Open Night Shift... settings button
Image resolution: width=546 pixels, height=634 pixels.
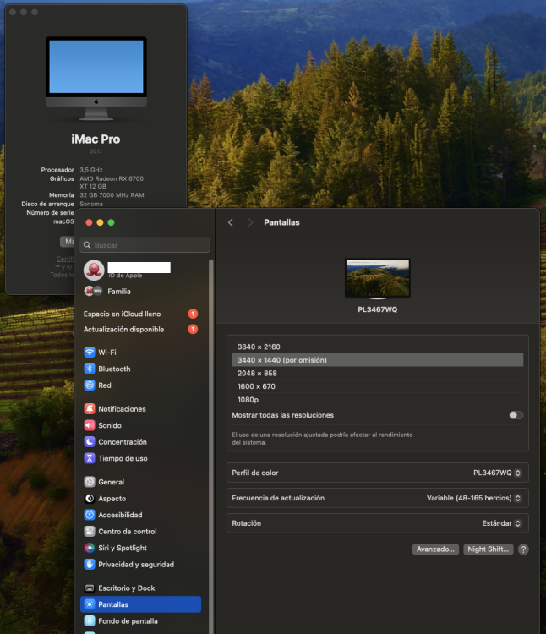click(489, 549)
